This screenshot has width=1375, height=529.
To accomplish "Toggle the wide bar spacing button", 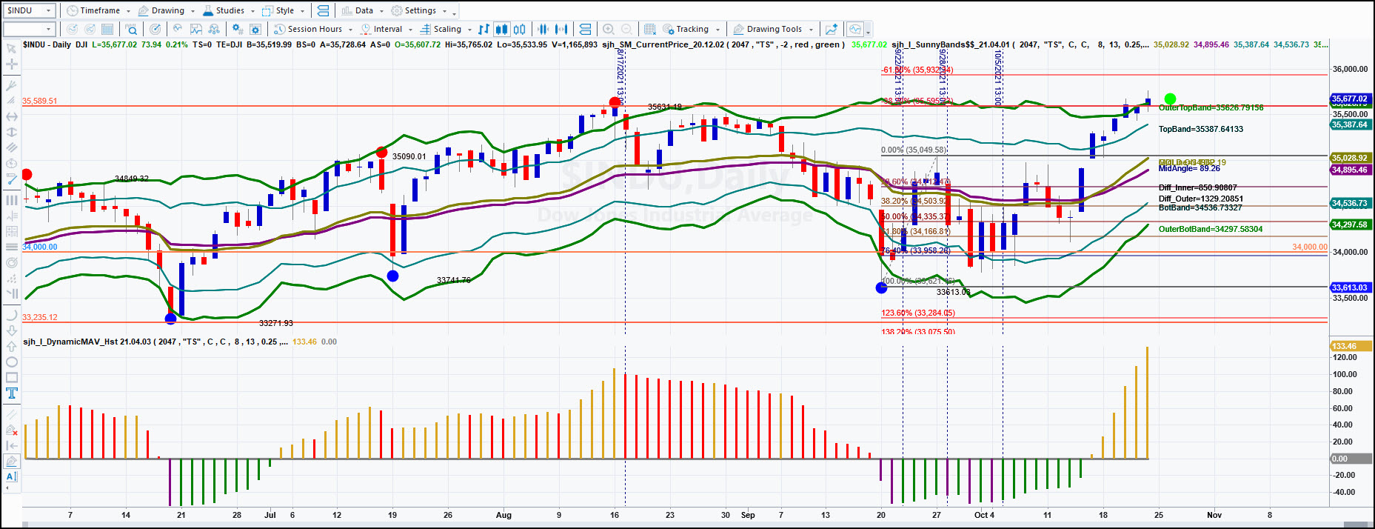I will [561, 29].
